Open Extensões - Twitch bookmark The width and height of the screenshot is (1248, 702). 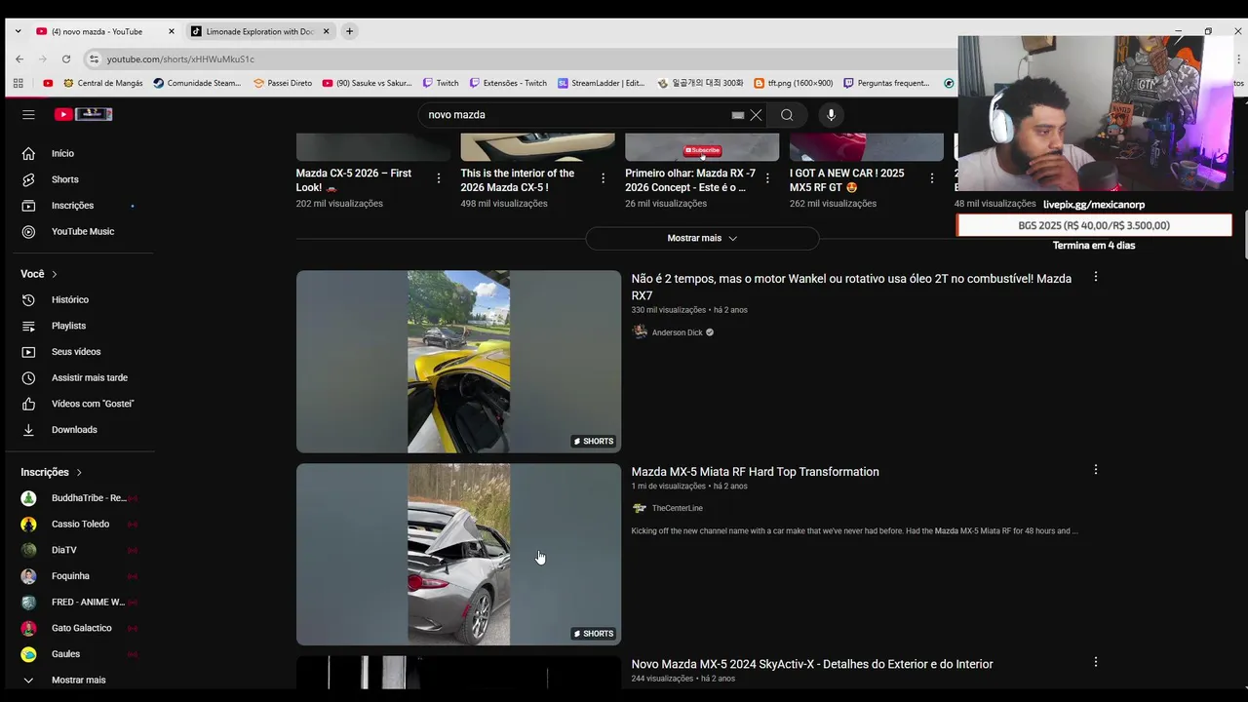(508, 83)
